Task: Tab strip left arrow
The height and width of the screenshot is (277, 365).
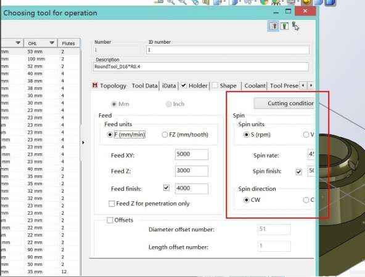Action: pyautogui.click(x=303, y=86)
